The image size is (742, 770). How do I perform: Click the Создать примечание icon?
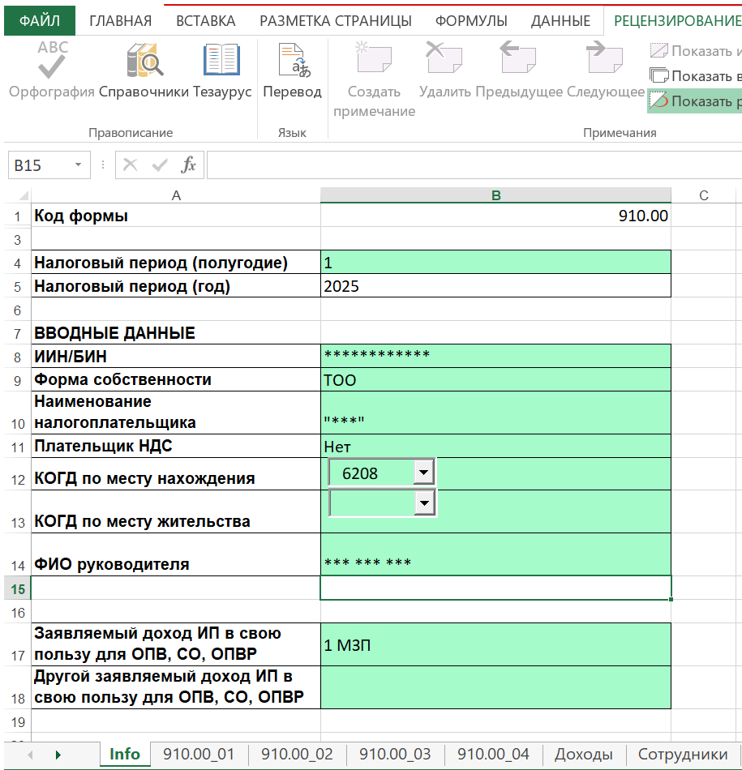pos(374,58)
